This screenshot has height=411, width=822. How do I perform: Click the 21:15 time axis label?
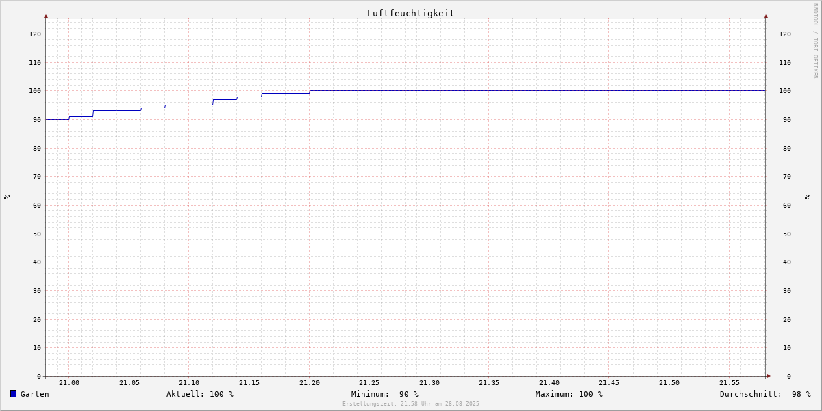pos(249,383)
